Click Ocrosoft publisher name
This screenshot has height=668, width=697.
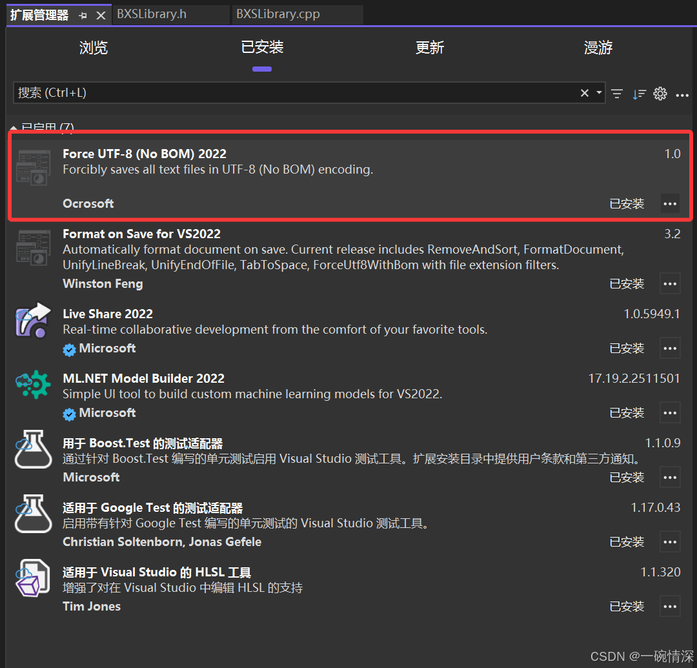click(x=88, y=203)
